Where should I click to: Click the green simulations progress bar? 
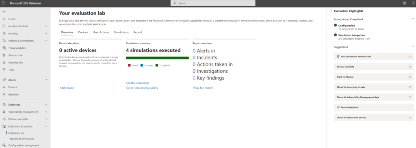157,58
